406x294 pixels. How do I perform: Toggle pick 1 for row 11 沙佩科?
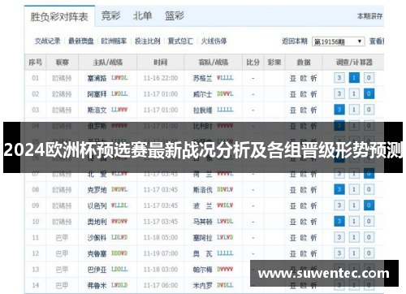[354, 237]
